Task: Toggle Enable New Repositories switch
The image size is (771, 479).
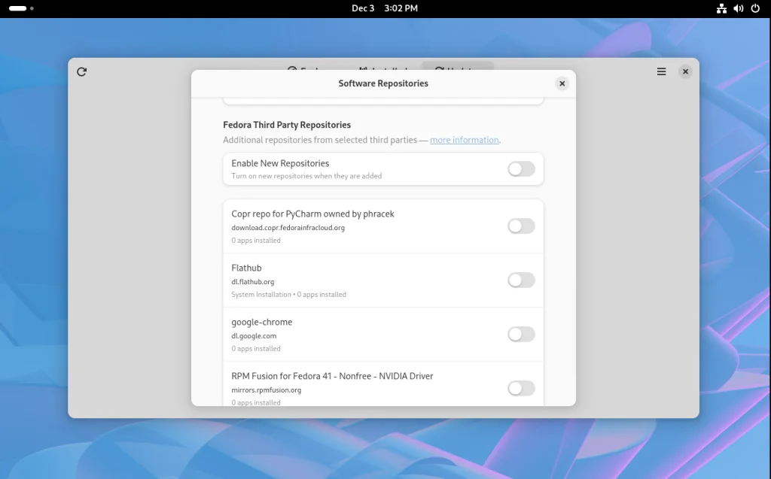Action: (521, 169)
